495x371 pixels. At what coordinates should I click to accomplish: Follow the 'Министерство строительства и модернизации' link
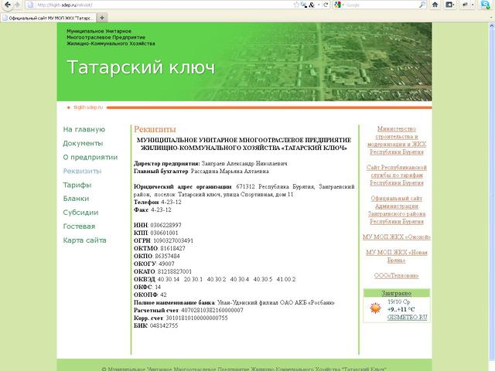click(x=397, y=141)
